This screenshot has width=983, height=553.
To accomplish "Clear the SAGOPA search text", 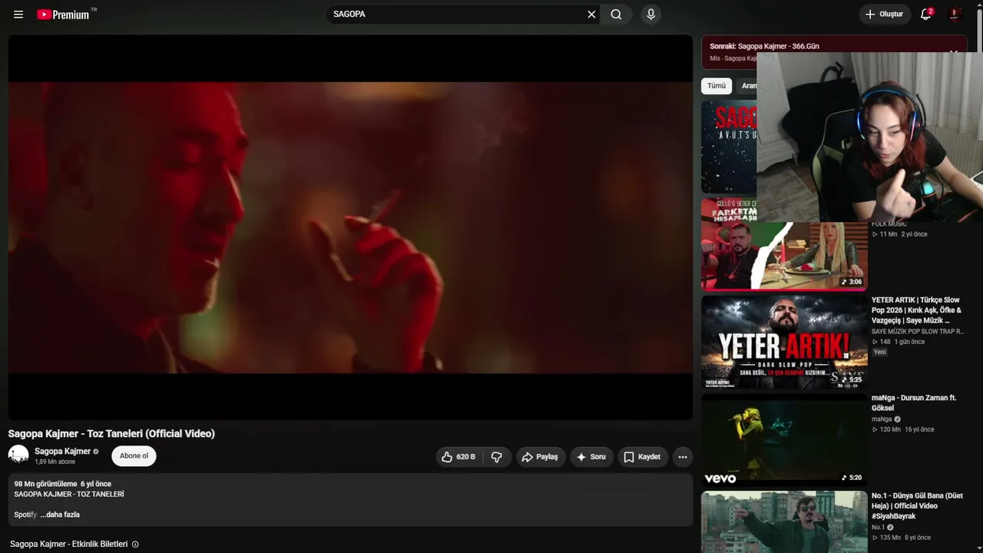I will [591, 15].
